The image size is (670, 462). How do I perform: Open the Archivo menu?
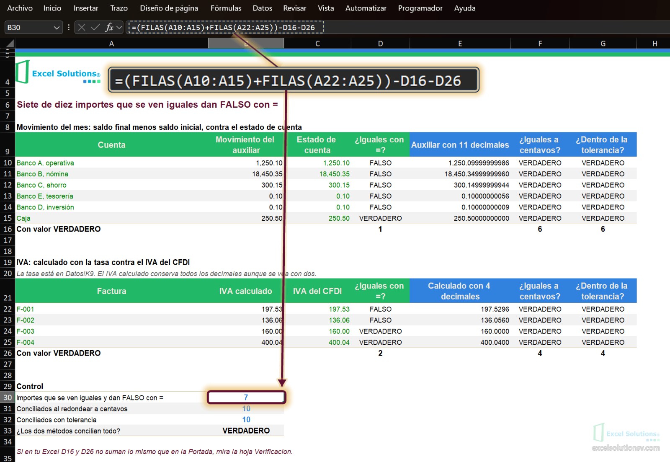pos(20,8)
